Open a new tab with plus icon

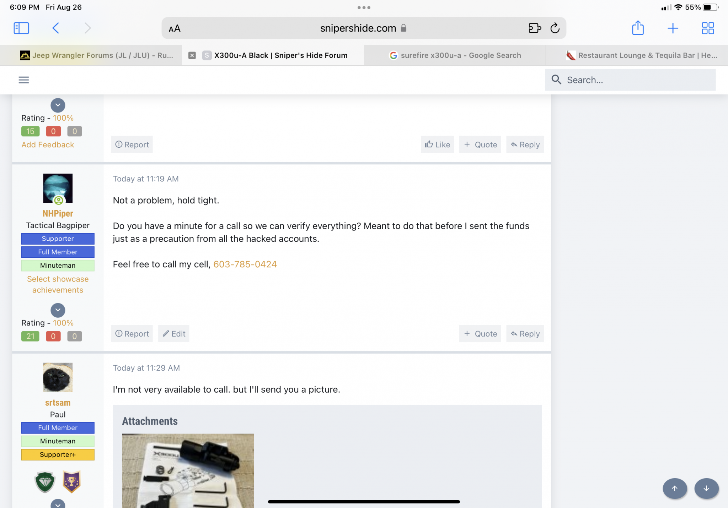[673, 28]
